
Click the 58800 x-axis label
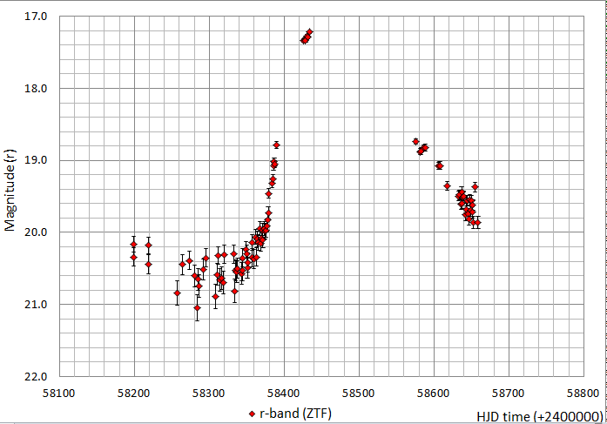583,394
